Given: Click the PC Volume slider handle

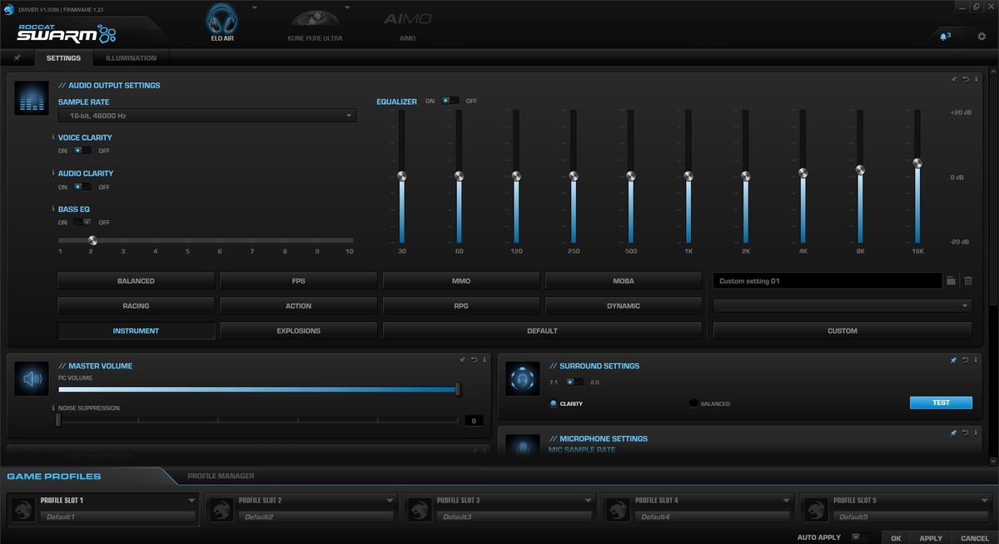Looking at the screenshot, I should (x=458, y=389).
